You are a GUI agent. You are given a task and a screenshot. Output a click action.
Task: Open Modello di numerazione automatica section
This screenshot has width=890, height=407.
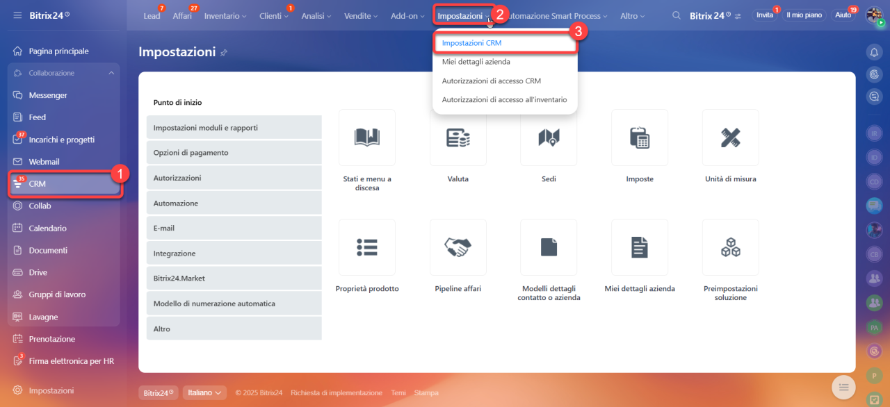234,304
